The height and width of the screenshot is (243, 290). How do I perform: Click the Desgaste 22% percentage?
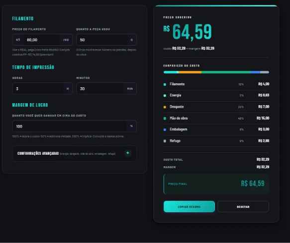tap(241, 107)
